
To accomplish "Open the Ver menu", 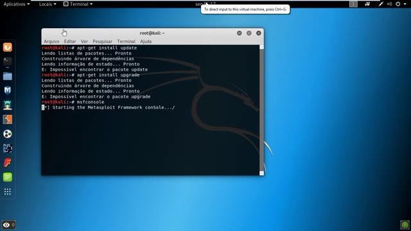I will 84,41.
